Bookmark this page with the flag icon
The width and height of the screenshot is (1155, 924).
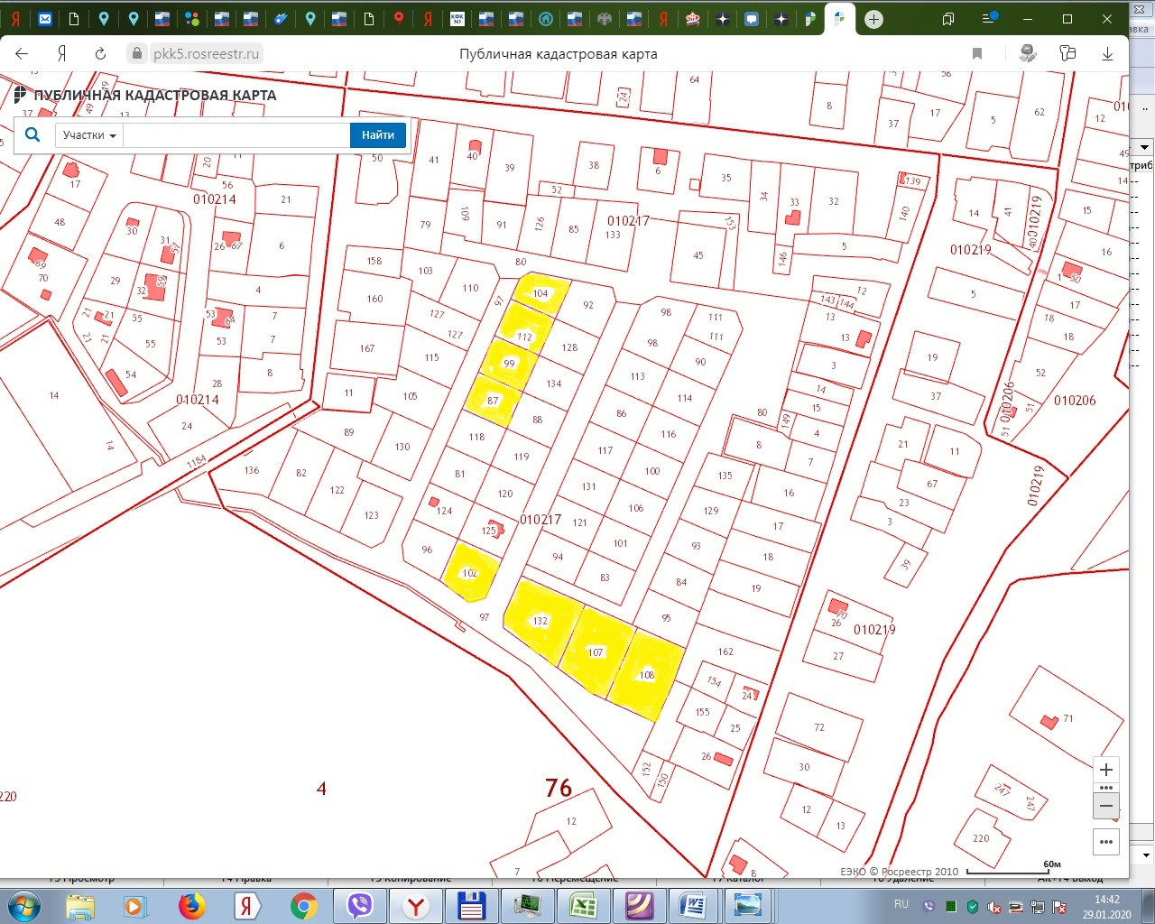point(976,54)
